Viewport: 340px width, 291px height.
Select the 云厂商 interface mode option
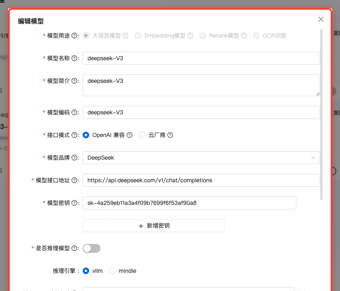142,135
